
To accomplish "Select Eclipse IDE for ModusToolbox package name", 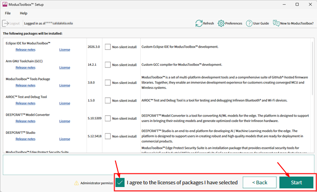I will coord(28,43).
